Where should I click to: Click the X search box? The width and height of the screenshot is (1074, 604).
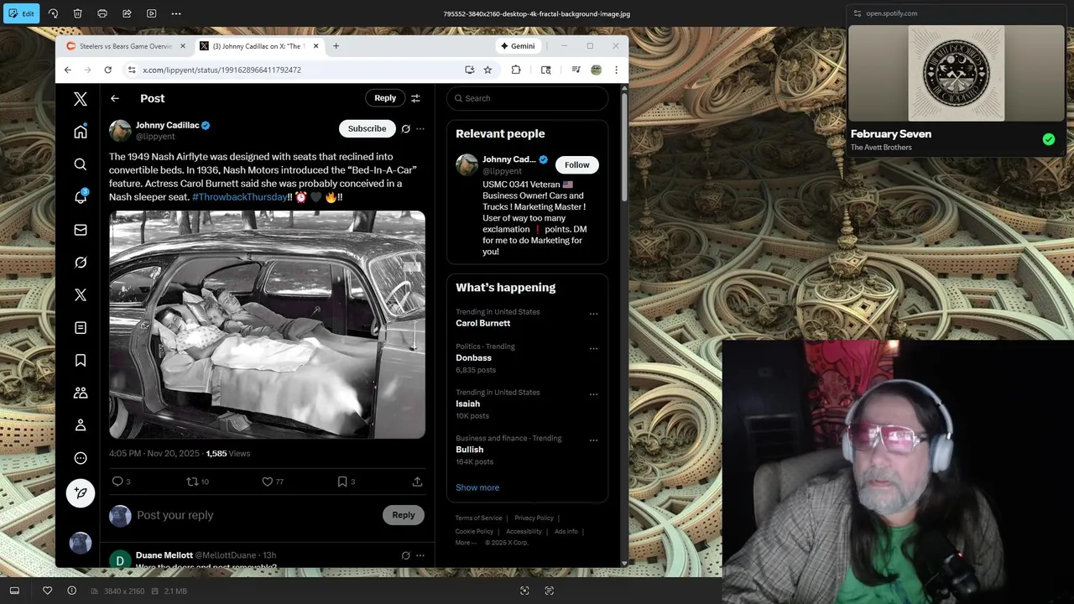point(528,98)
